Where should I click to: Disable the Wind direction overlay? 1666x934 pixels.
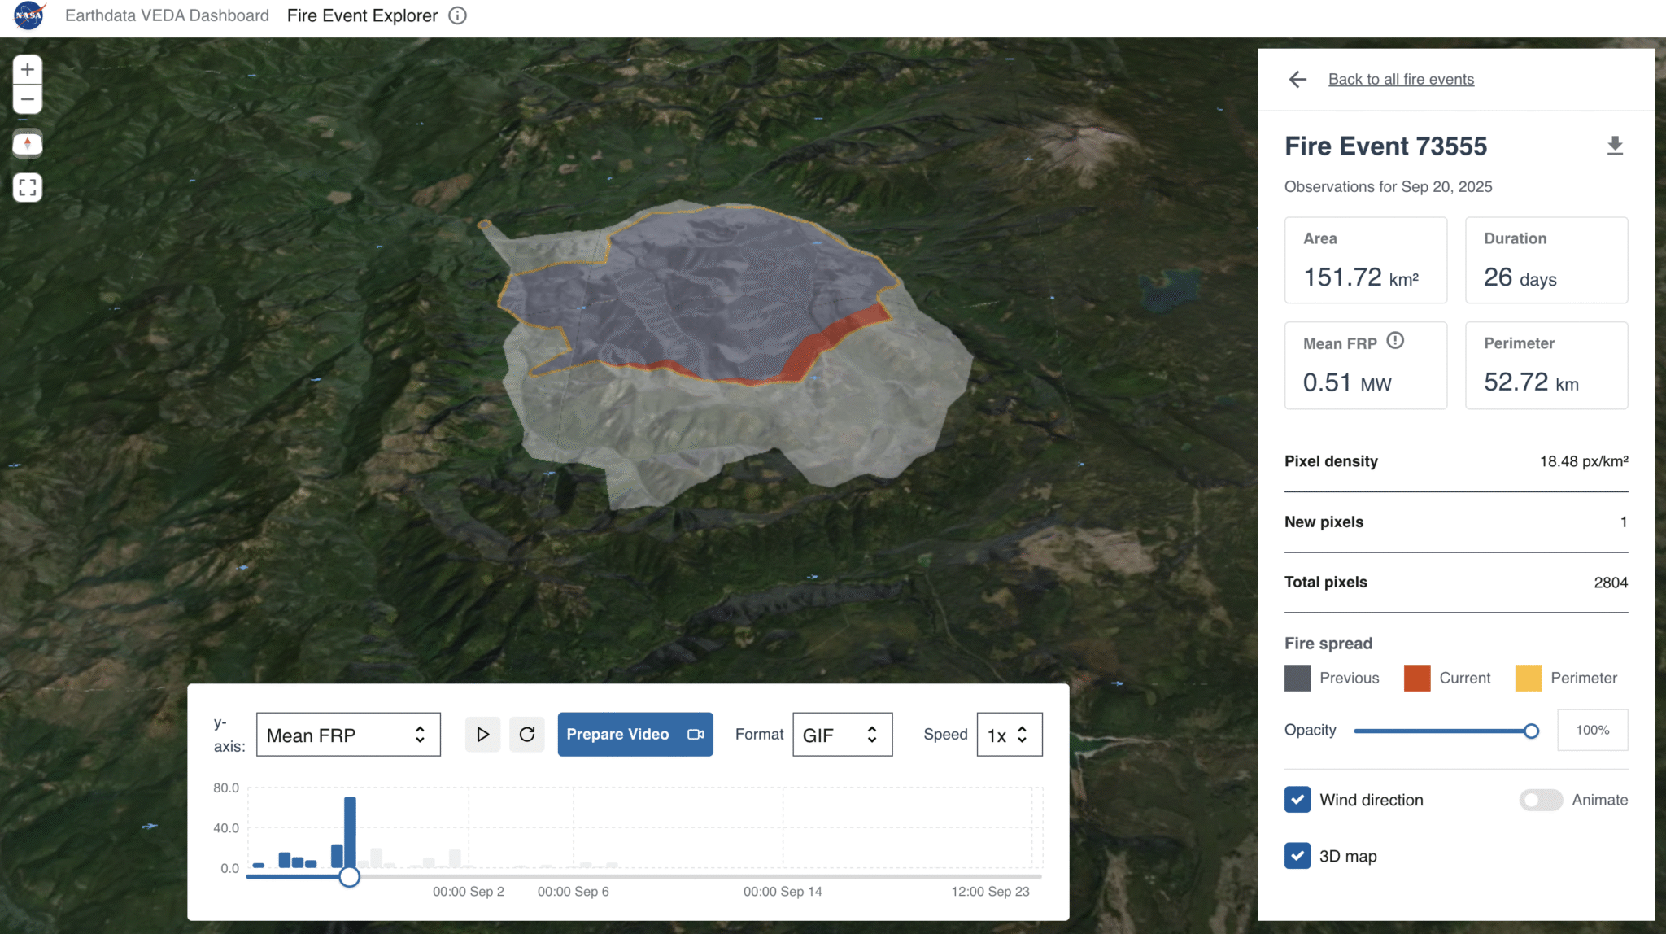point(1298,800)
